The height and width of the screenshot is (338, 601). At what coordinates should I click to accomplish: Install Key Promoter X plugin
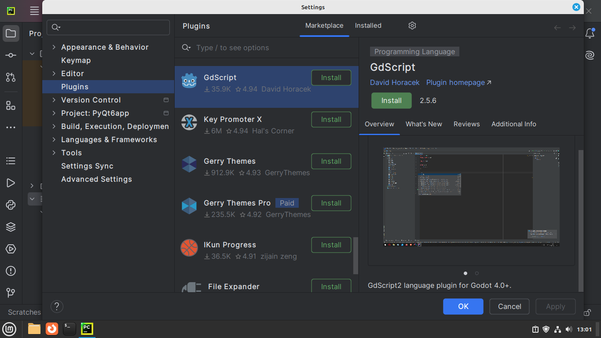pos(331,120)
